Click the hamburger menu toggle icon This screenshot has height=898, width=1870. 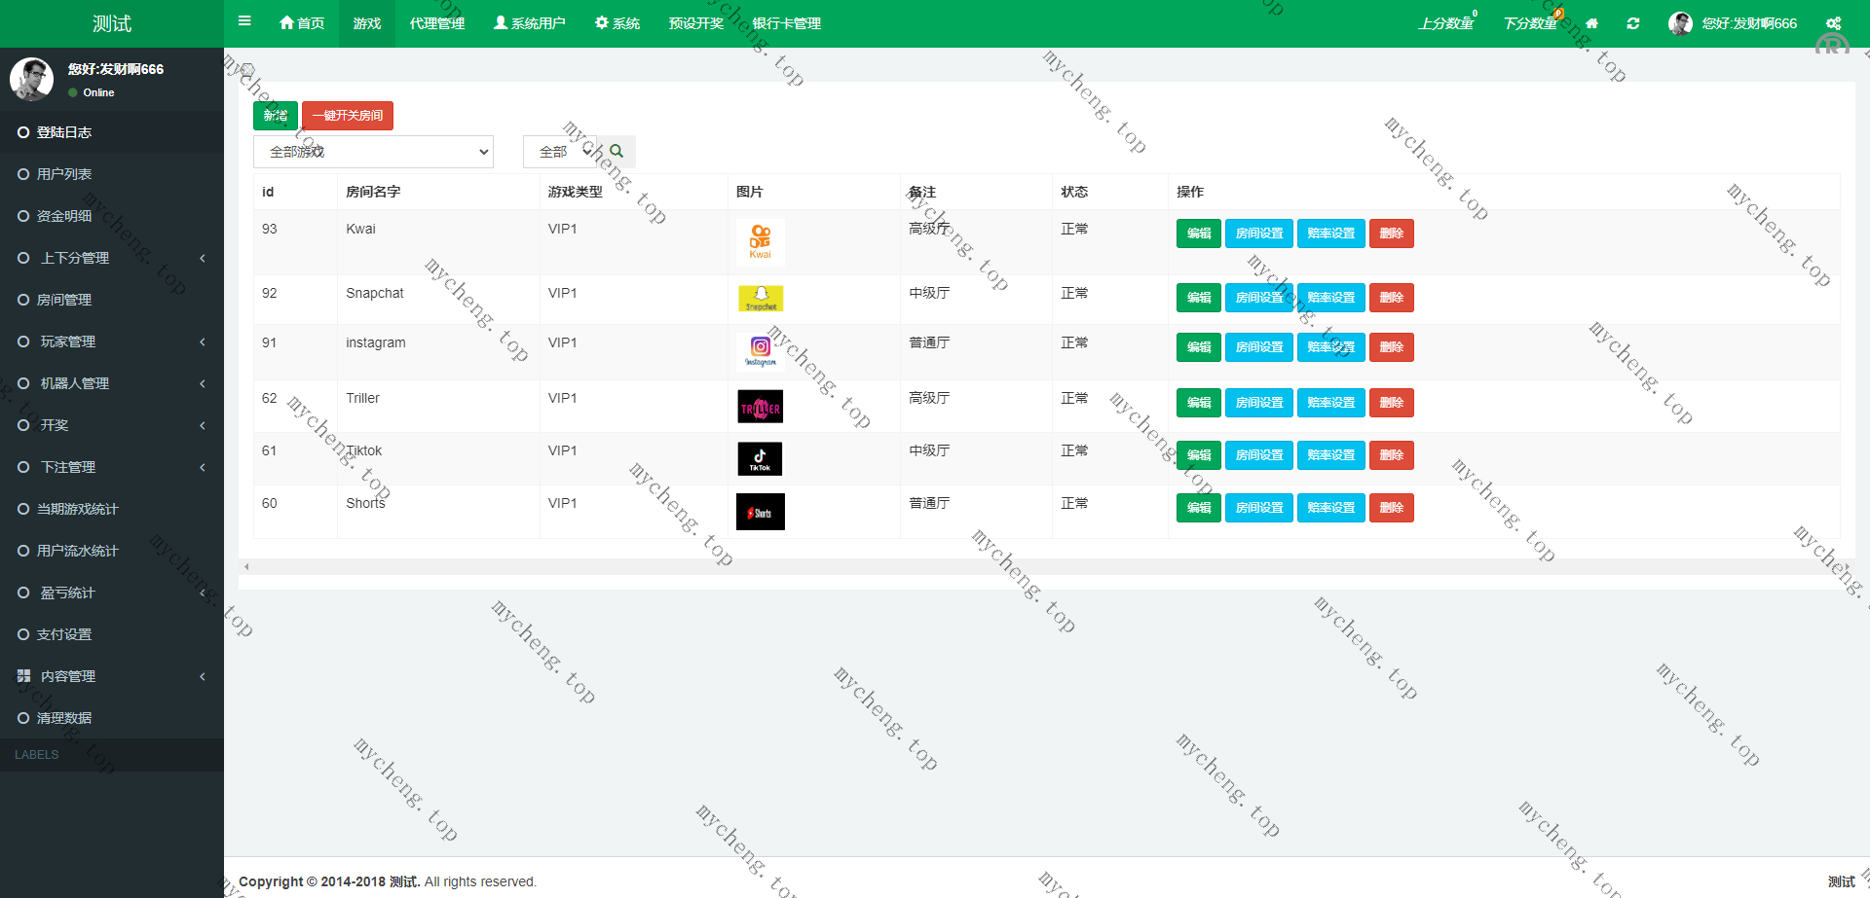[244, 21]
